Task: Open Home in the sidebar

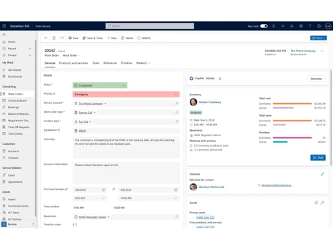Action: click(12, 42)
